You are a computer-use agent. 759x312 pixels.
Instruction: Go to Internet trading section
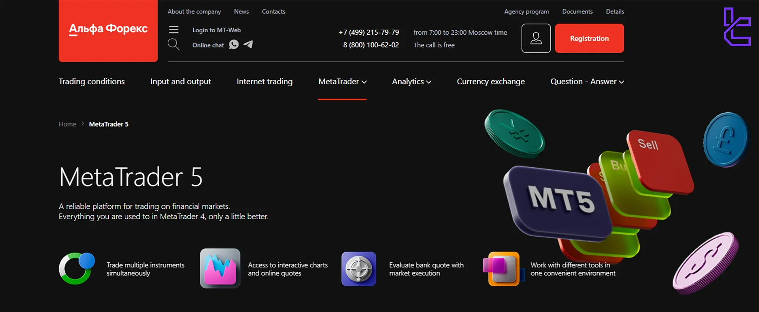[x=264, y=82]
